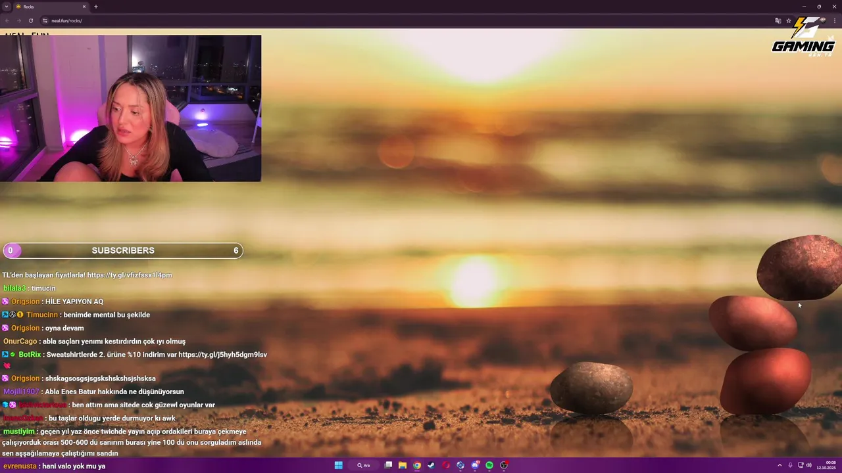Select the bottom red rock in stack
The width and height of the screenshot is (842, 473).
click(x=766, y=382)
